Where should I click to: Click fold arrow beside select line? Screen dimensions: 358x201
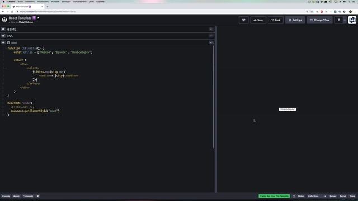pos(6,68)
